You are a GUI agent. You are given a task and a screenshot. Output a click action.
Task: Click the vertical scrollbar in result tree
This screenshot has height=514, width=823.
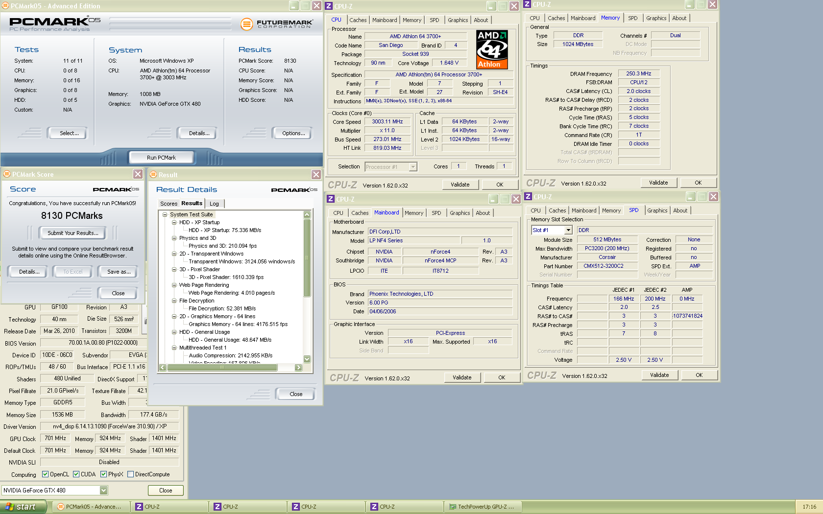click(307, 258)
